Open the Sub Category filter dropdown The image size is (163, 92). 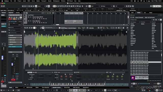[135, 22]
